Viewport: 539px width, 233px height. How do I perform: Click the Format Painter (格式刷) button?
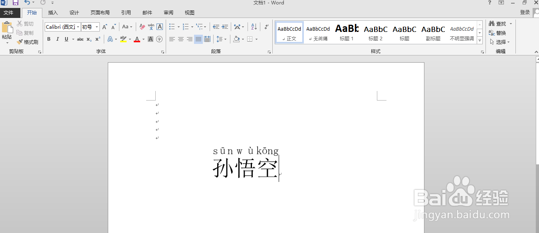[x=28, y=42]
